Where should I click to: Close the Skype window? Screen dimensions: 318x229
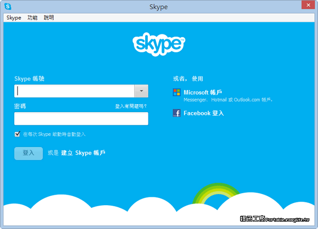click(308, 5)
